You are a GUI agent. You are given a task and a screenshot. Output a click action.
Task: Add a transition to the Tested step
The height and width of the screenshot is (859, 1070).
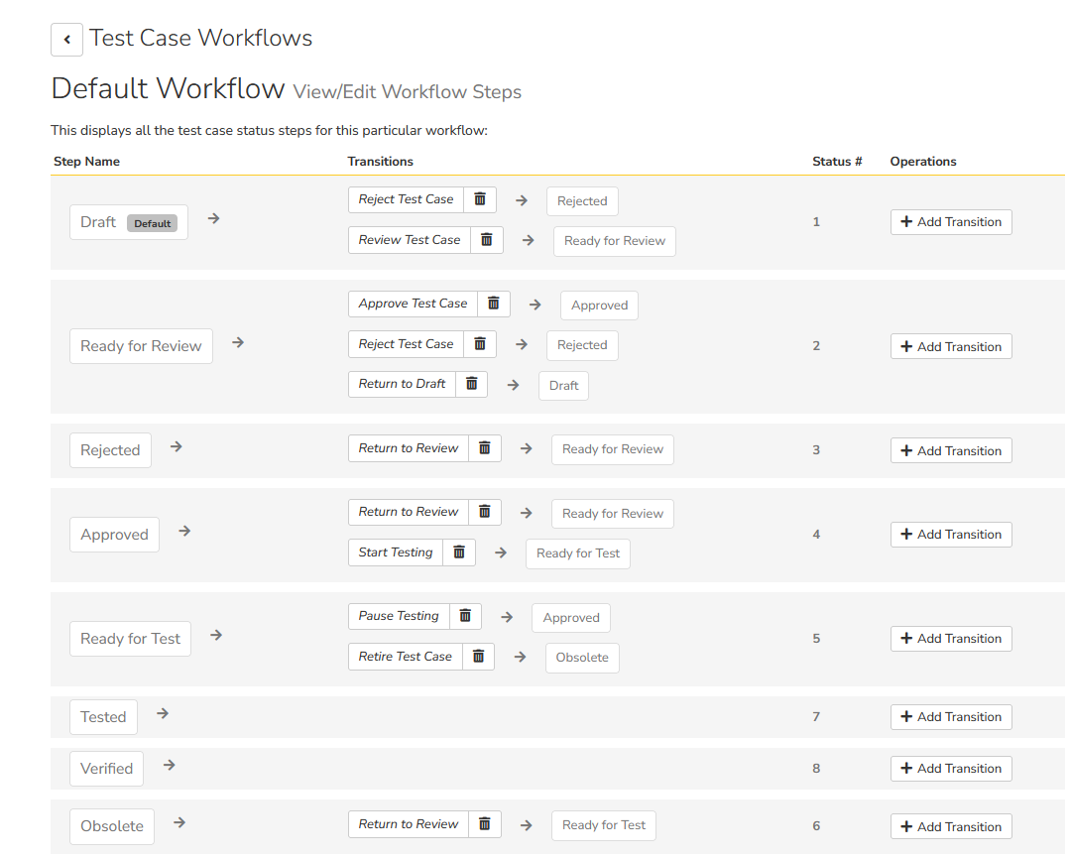click(950, 717)
